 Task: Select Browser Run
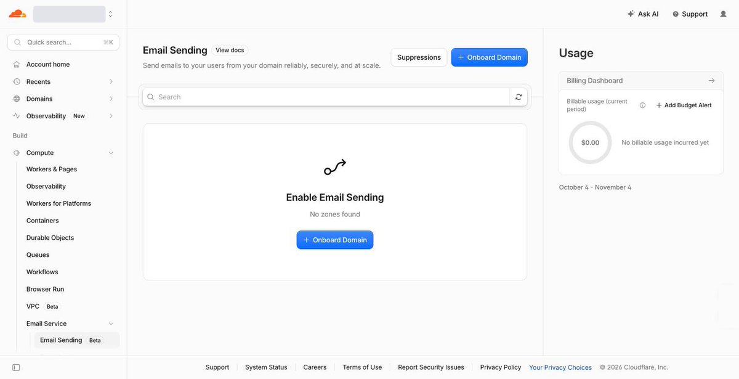point(45,289)
